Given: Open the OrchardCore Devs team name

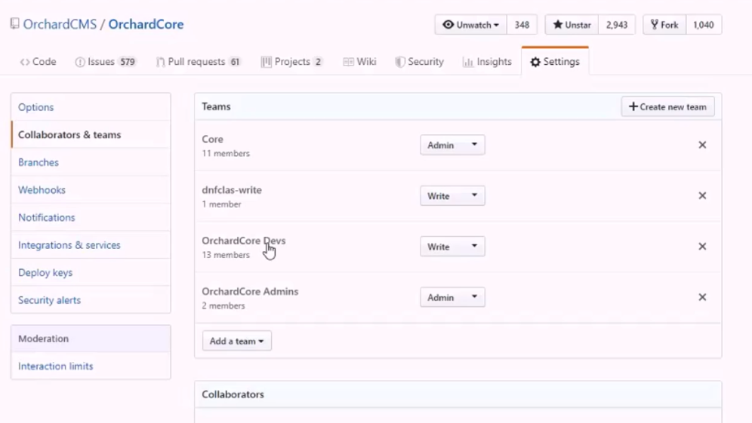Looking at the screenshot, I should tap(244, 241).
